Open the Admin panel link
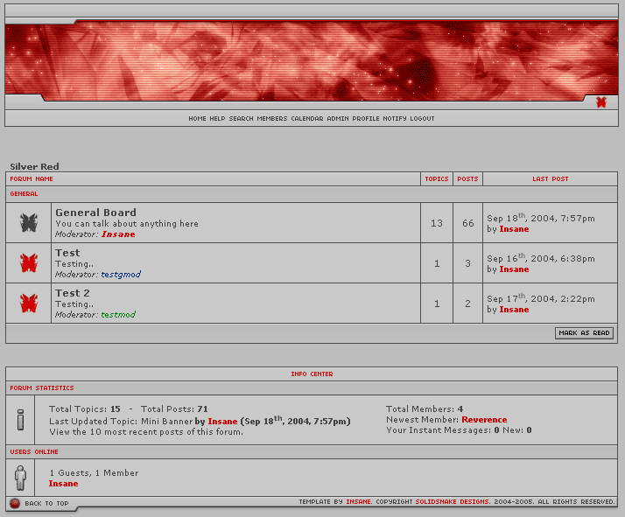 tap(338, 119)
